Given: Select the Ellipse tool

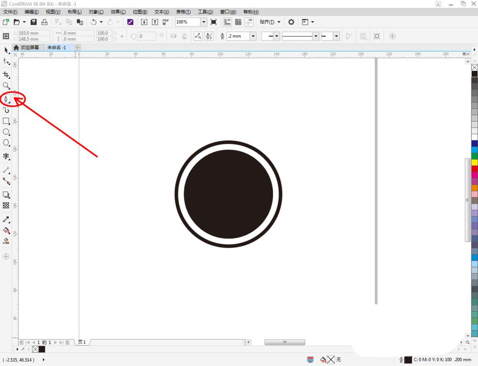Looking at the screenshot, I should [x=6, y=132].
